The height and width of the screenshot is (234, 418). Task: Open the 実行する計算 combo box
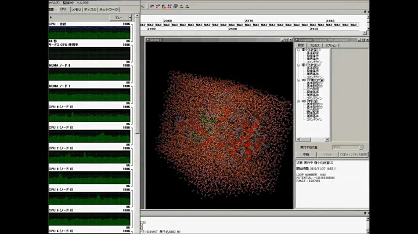click(348, 147)
